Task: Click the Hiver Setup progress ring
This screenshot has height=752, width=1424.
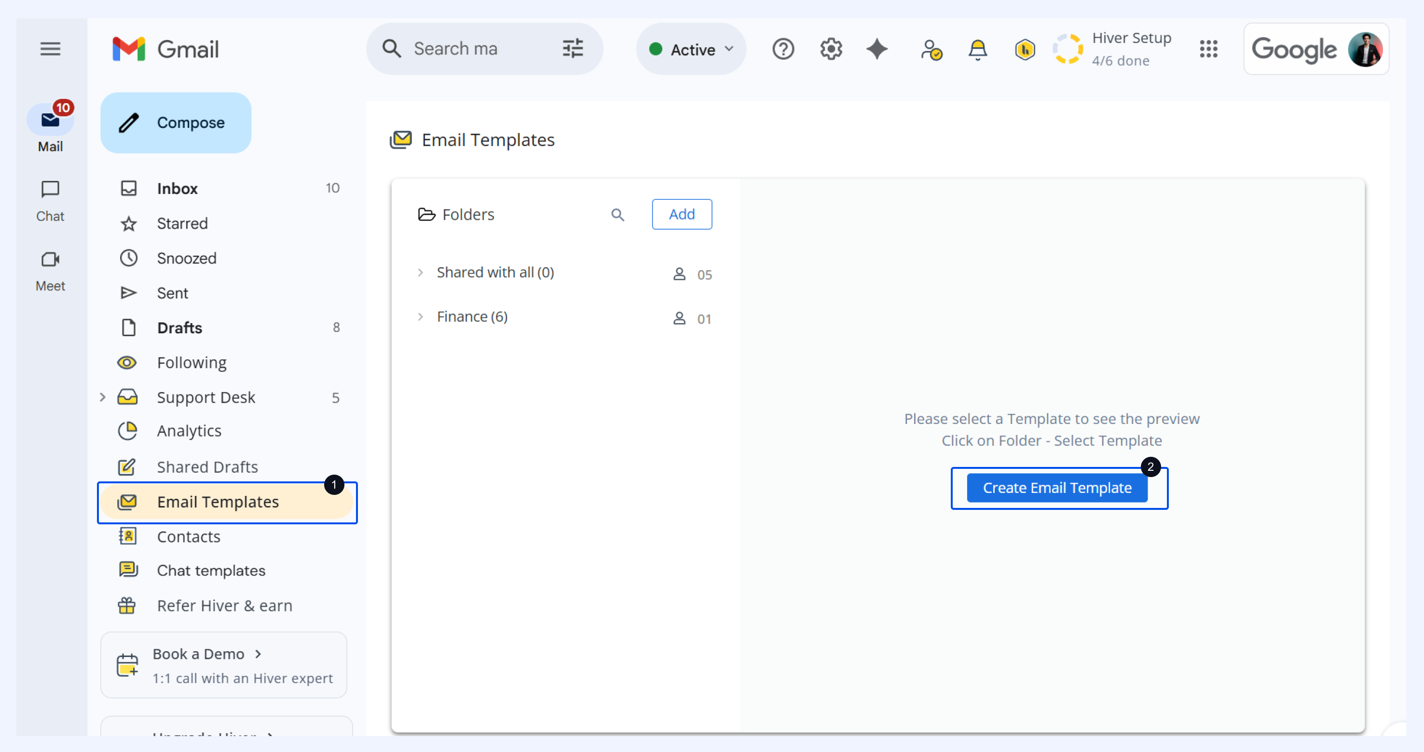Action: click(1068, 49)
